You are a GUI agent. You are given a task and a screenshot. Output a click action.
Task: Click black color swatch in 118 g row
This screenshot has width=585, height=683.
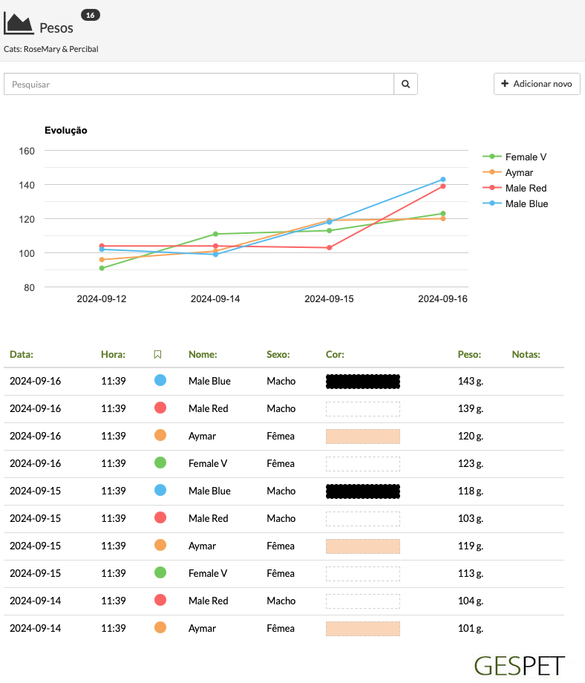tap(363, 491)
